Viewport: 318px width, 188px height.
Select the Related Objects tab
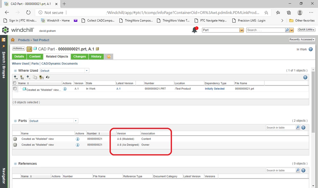(x=57, y=57)
